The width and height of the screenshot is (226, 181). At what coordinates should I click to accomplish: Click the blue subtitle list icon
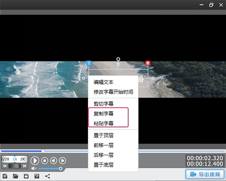(x=89, y=63)
